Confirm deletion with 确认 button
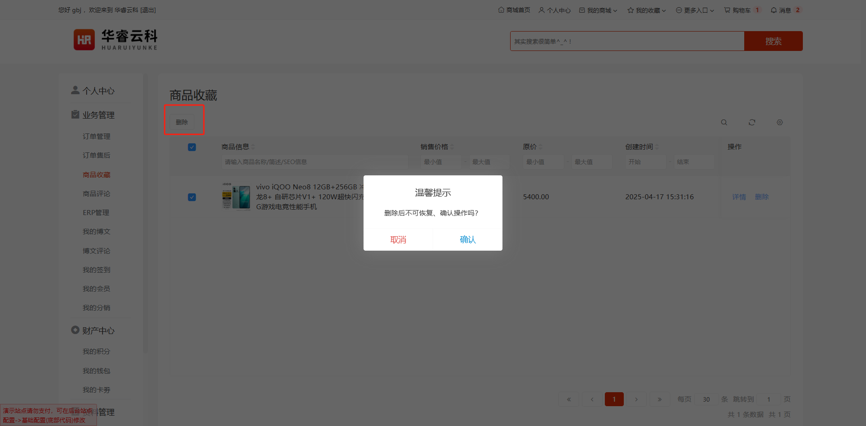Screen dimensions: 866x426 pos(468,239)
